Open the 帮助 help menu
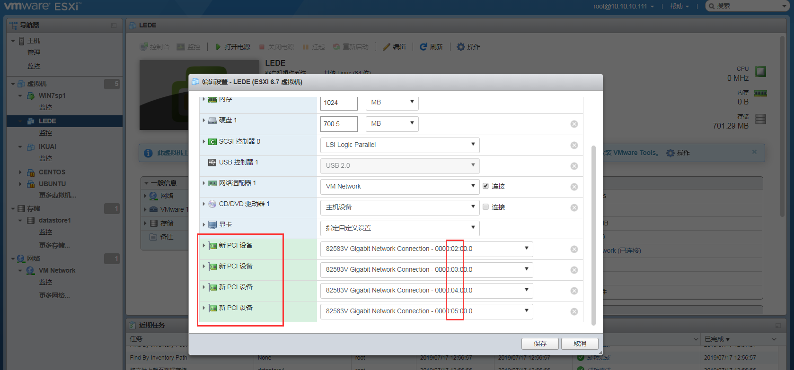 [x=679, y=6]
